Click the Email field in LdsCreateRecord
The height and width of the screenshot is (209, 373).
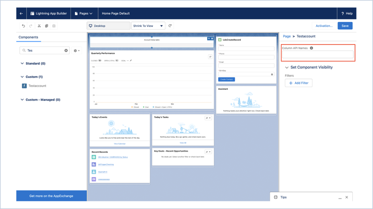coord(246,66)
